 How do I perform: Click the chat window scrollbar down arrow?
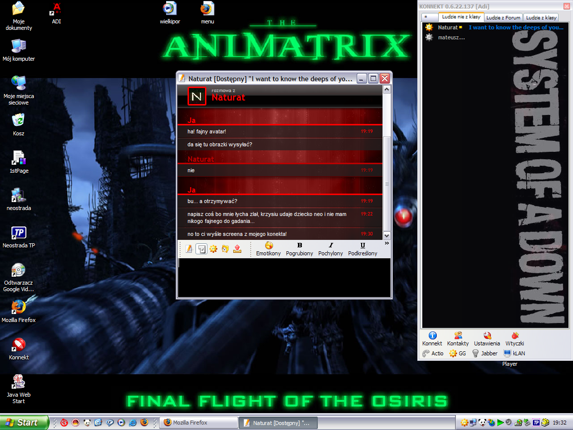pyautogui.click(x=386, y=235)
